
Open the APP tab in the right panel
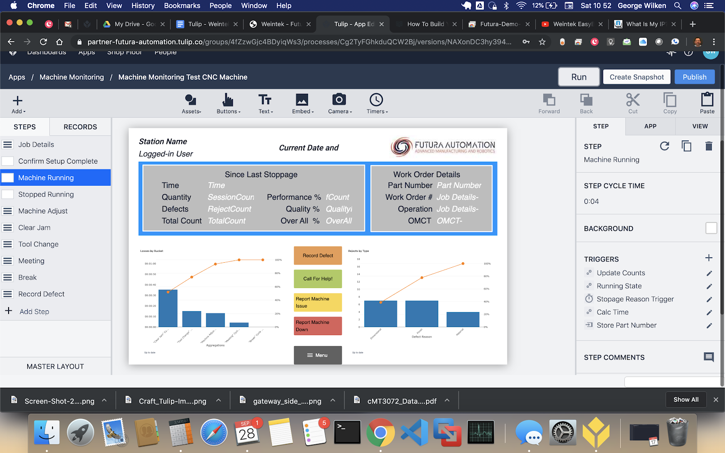click(x=650, y=126)
